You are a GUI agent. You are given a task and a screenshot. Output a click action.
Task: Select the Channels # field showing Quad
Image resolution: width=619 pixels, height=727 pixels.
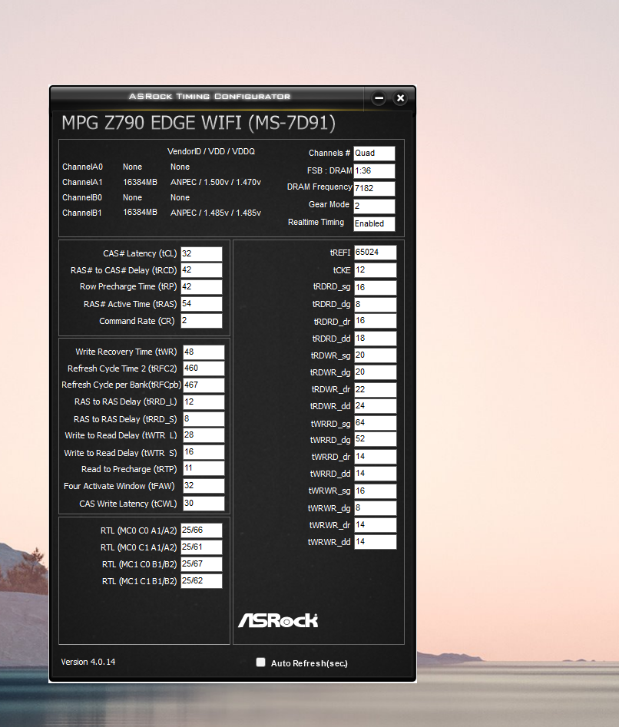[x=374, y=154]
